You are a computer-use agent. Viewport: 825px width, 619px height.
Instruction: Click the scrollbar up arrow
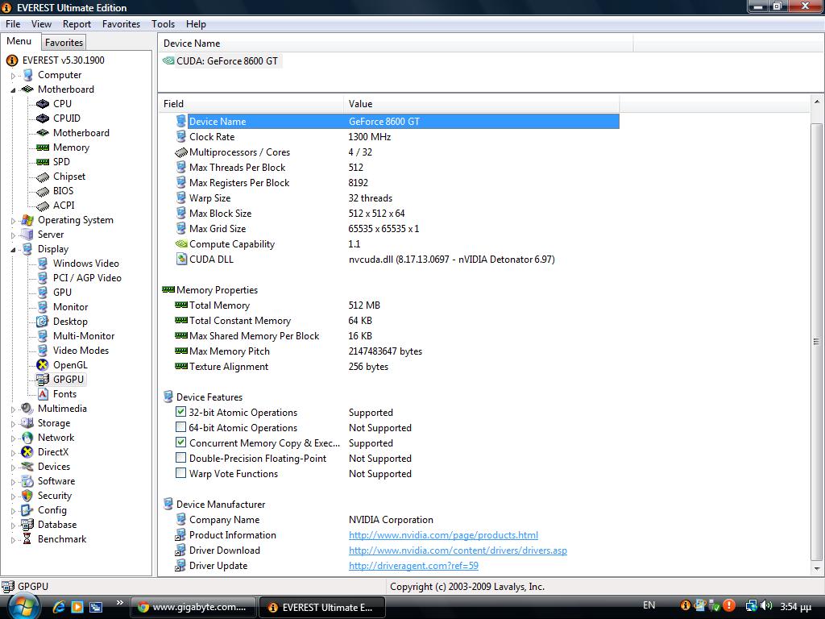point(817,102)
